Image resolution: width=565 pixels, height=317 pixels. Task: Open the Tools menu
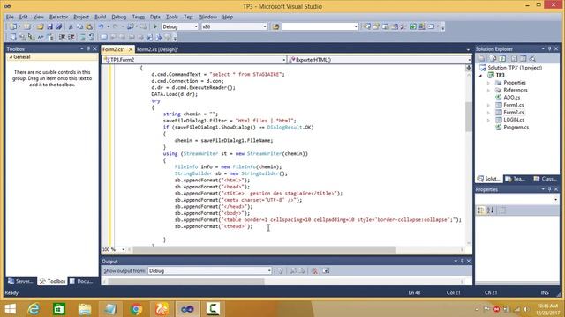172,17
